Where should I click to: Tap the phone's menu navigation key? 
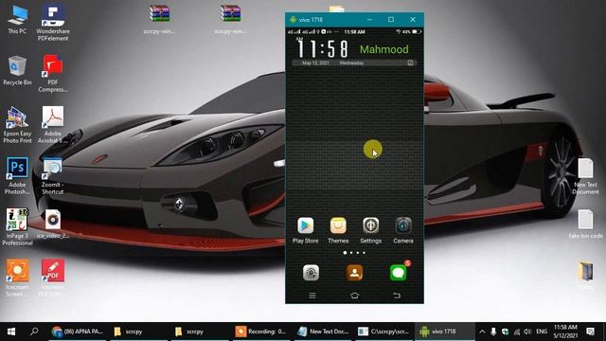click(x=312, y=296)
